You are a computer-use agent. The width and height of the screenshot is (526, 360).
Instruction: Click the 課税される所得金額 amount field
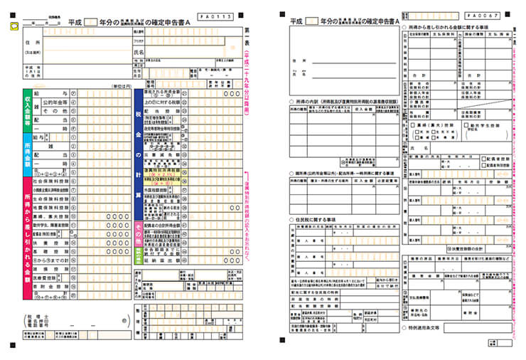click(215, 93)
